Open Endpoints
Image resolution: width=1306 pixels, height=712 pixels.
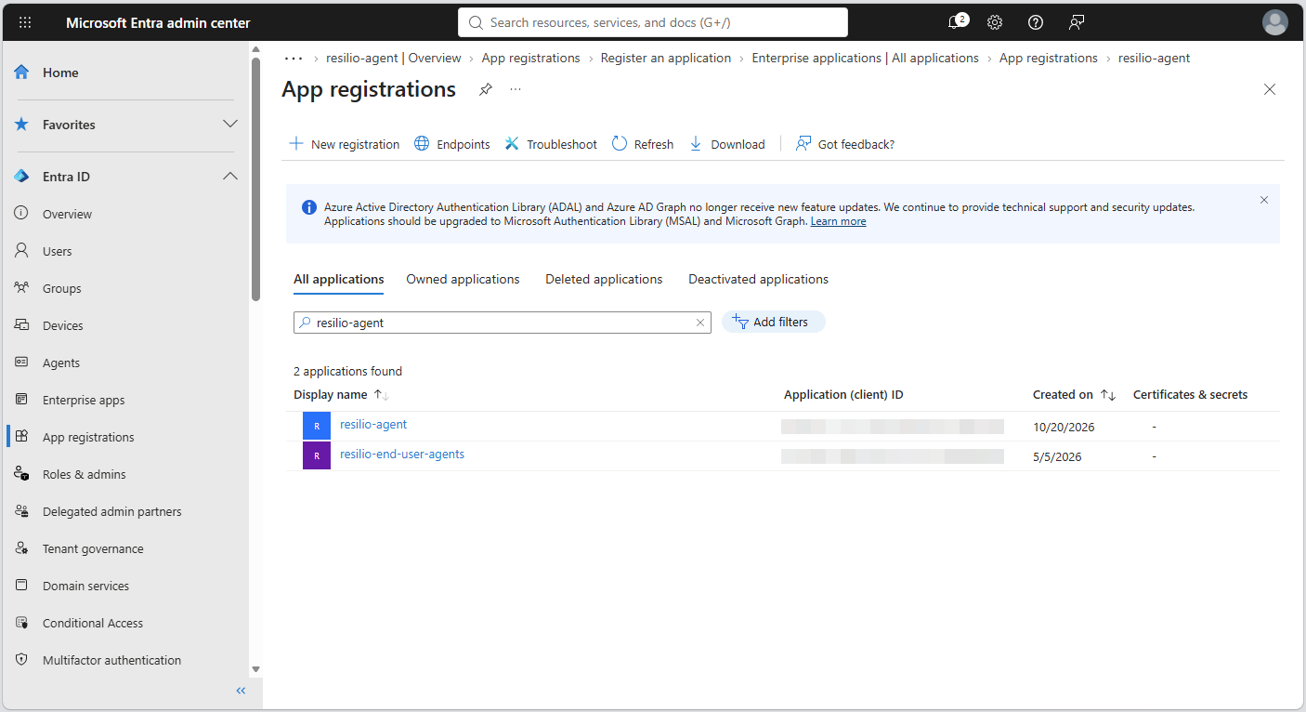(x=452, y=144)
